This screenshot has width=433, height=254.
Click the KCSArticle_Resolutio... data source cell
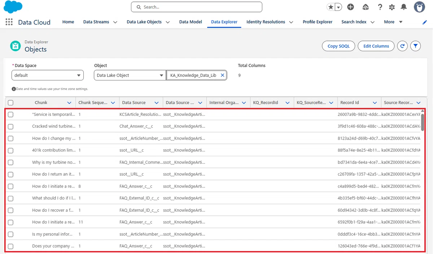(x=140, y=114)
